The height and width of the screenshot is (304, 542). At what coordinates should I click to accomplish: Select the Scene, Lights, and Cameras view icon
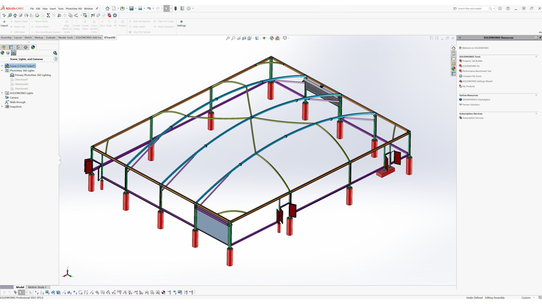[x=14, y=53]
